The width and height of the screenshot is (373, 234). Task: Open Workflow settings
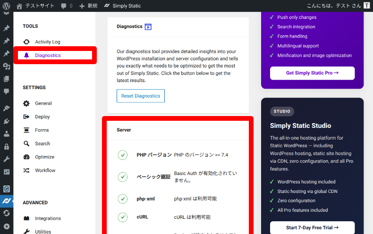(45, 170)
